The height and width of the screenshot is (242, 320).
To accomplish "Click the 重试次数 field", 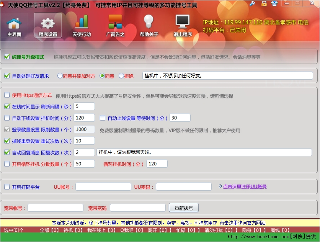I will (x=84, y=141).
